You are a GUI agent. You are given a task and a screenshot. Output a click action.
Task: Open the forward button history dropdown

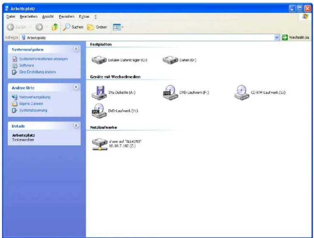coord(47,27)
